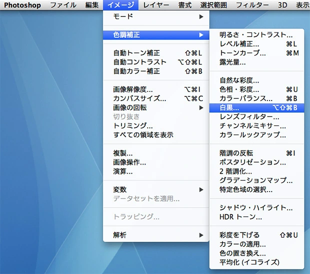Apply 平均化 (イコライズ)

256,262
